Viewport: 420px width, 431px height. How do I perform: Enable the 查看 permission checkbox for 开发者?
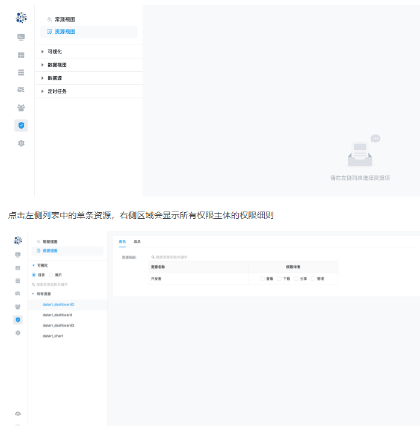[263, 278]
